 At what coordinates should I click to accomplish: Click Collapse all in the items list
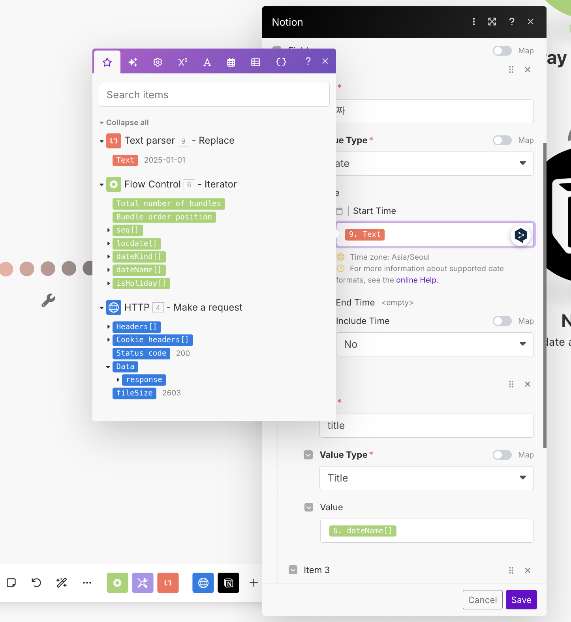coord(127,122)
